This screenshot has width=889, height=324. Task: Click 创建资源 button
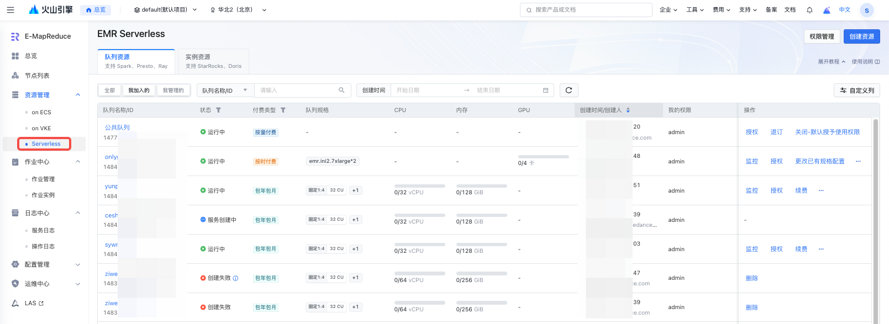click(862, 36)
